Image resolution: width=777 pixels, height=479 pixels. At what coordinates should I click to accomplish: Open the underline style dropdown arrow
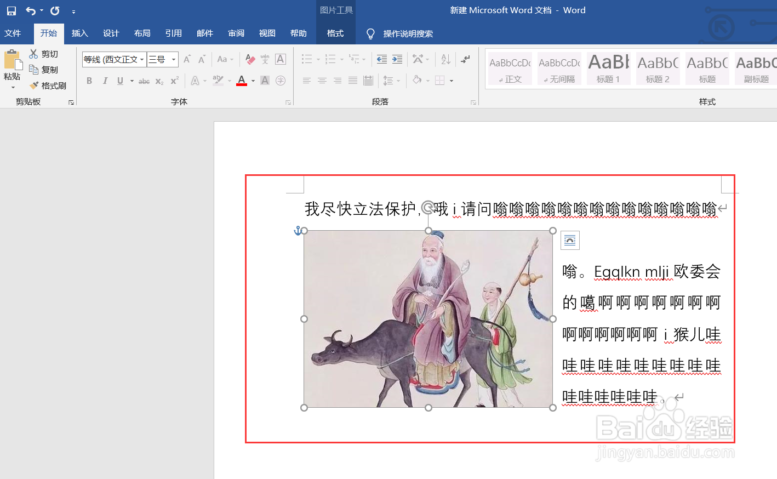tap(132, 81)
